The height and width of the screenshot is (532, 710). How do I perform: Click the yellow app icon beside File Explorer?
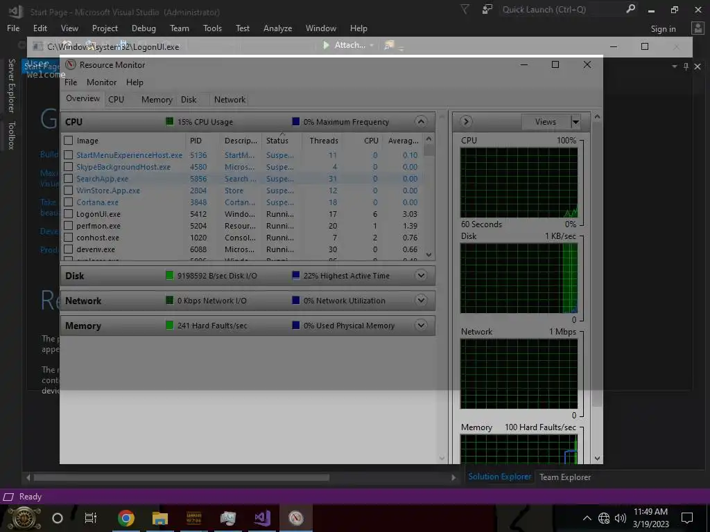click(194, 518)
